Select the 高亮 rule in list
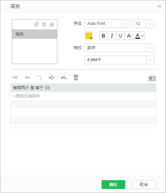 coord(34,34)
